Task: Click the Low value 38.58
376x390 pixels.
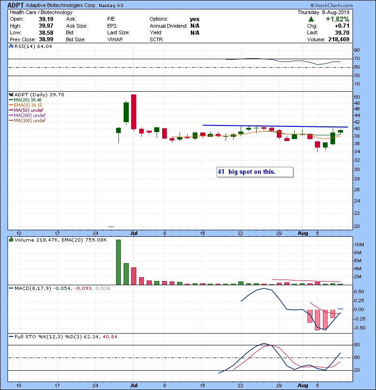Action: pos(46,32)
